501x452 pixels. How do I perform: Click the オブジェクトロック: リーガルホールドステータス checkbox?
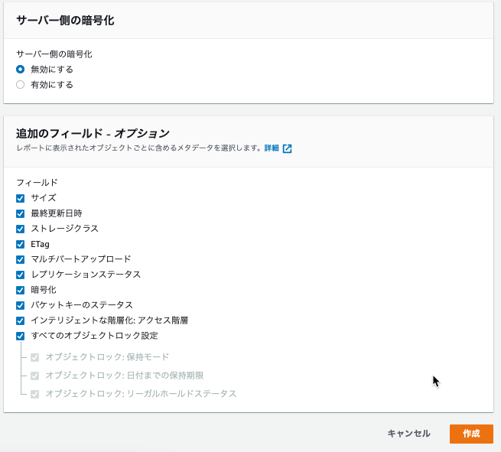pyautogui.click(x=35, y=394)
